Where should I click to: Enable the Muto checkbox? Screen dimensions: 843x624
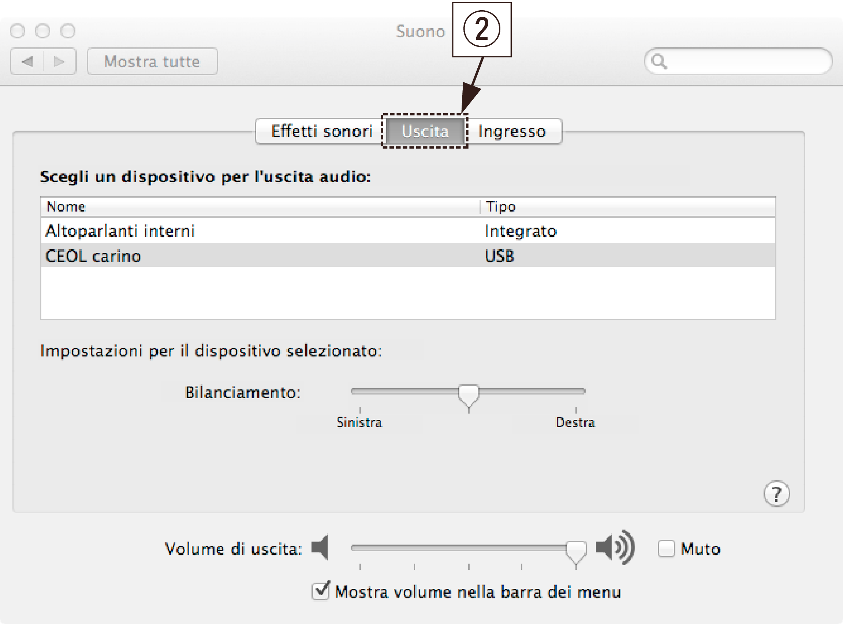pos(666,549)
